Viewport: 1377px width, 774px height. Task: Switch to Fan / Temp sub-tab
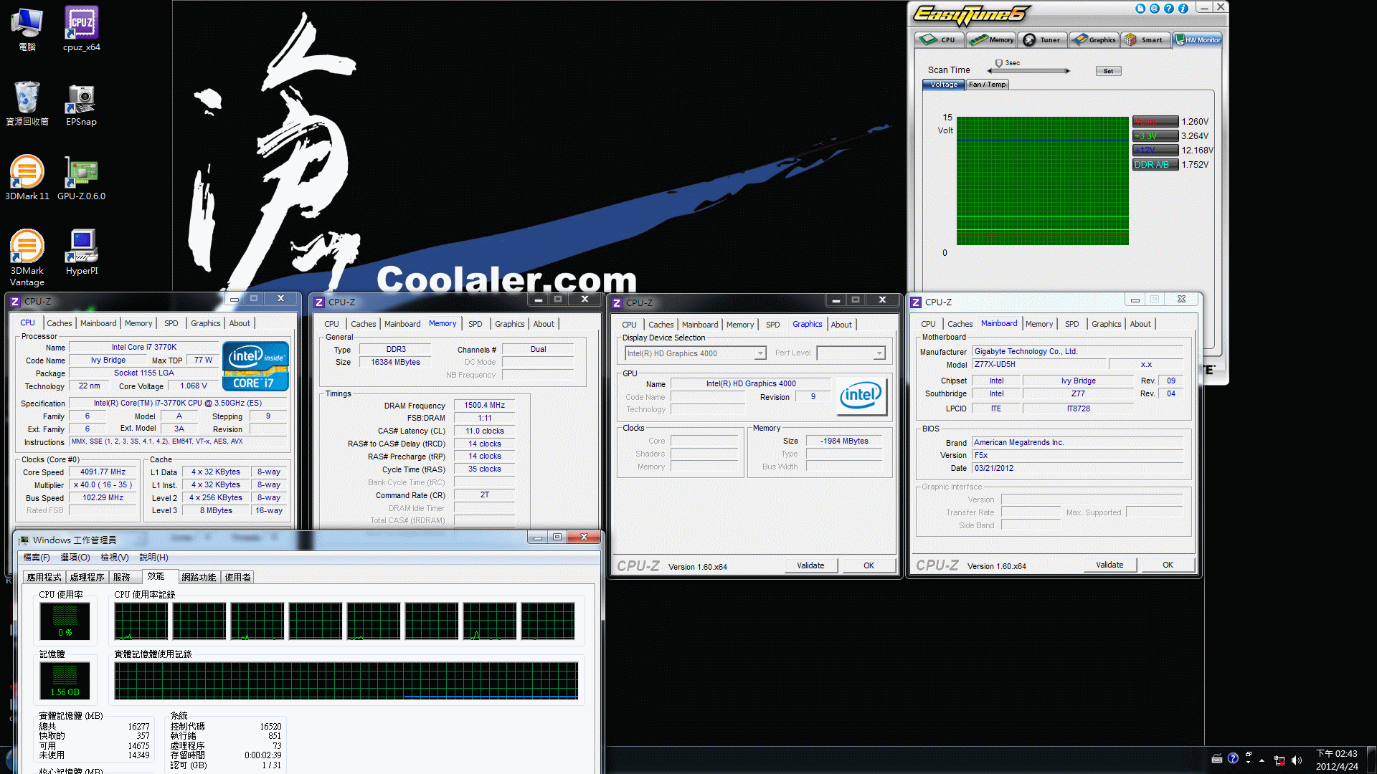988,85
